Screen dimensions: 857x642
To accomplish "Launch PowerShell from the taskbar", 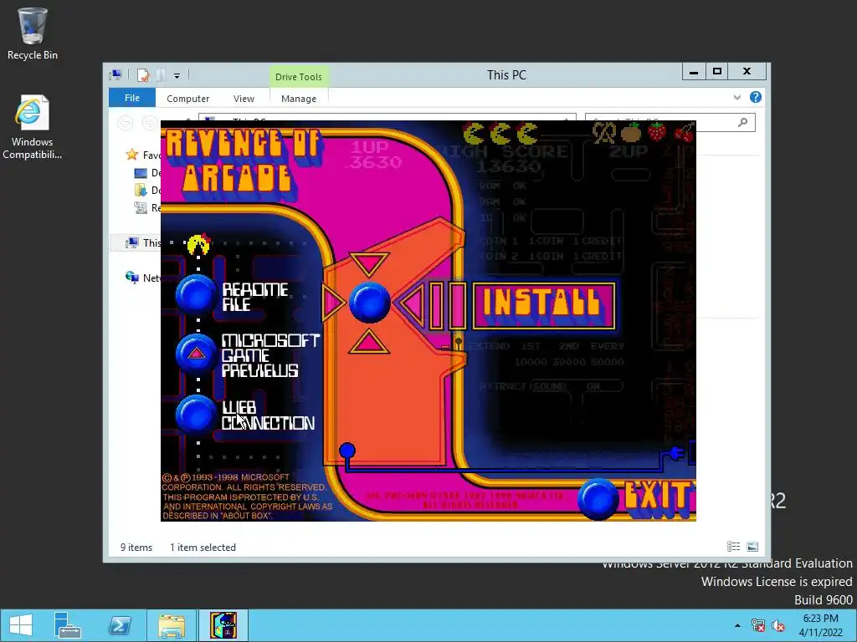I will 120,625.
